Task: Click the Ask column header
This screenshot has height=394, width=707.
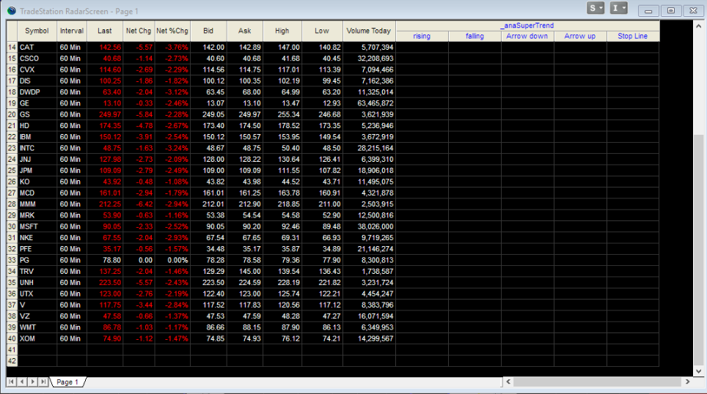Action: [x=245, y=31]
